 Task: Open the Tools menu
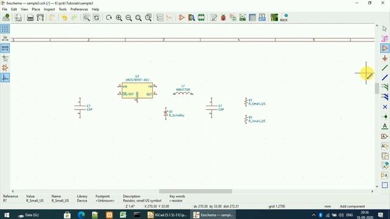tap(62, 9)
